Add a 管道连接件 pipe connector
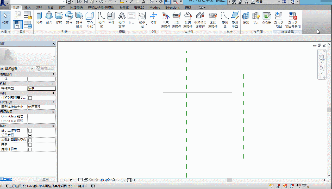Image resolution: width=332 pixels, height=189 pixels. click(188, 20)
